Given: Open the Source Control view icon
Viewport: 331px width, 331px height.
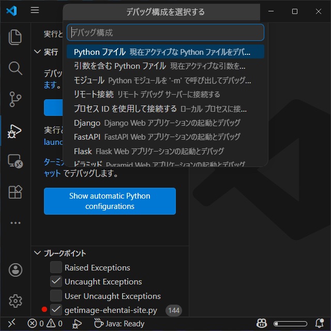Looking at the screenshot, I should tap(16, 99).
